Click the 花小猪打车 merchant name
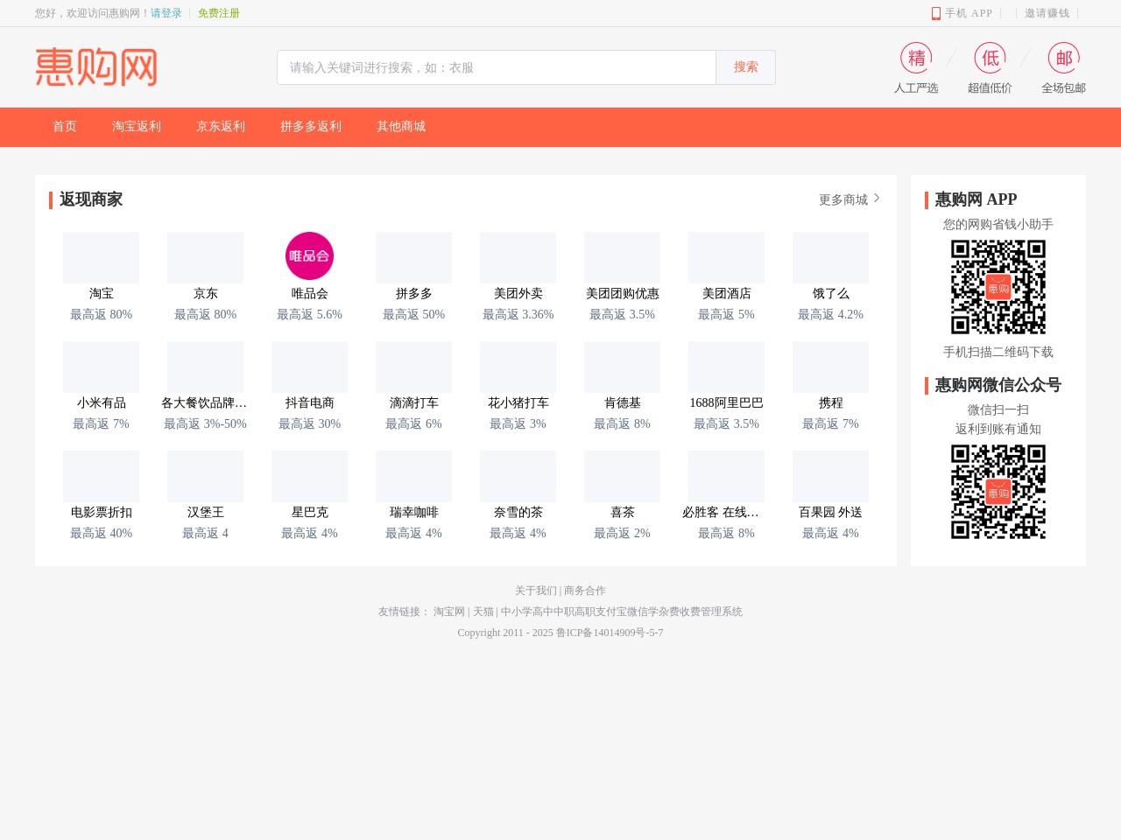This screenshot has height=840, width=1121. pyautogui.click(x=518, y=402)
